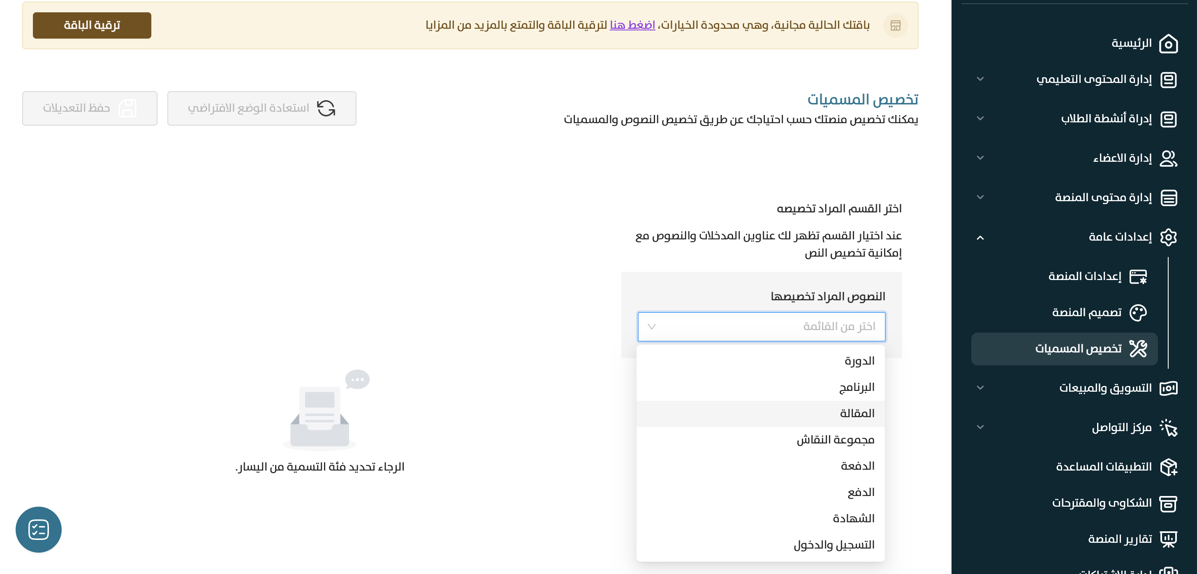The width and height of the screenshot is (1197, 574).
Task: Choose 'التسجيل والدخول' from the dropdown
Action: (x=834, y=545)
